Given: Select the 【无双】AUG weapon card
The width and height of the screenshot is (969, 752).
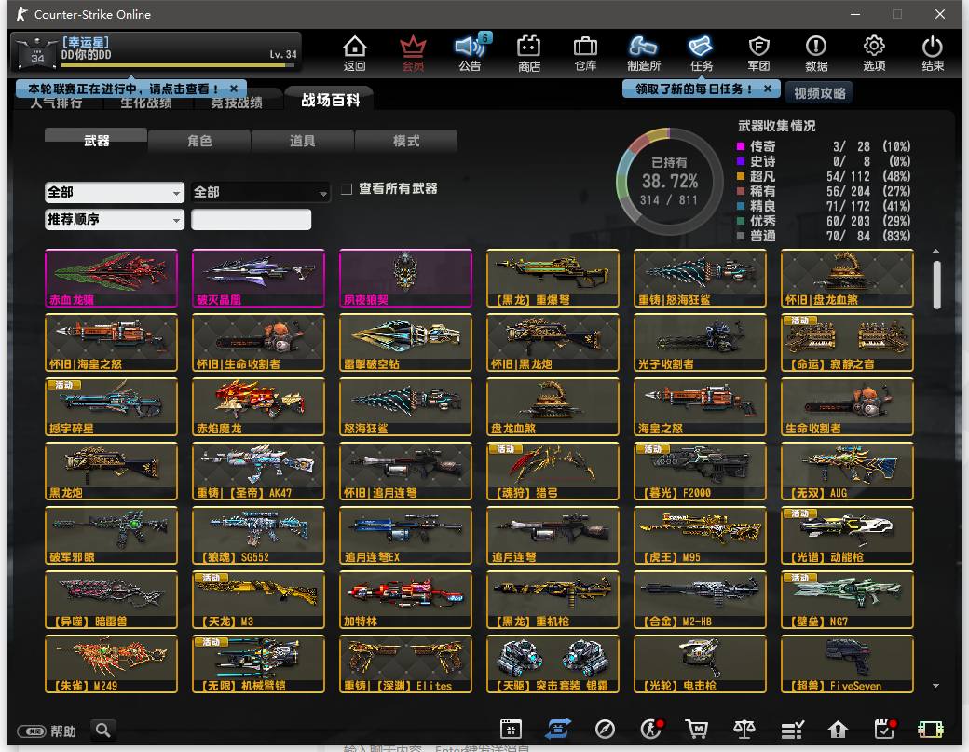Looking at the screenshot, I should click(x=847, y=471).
